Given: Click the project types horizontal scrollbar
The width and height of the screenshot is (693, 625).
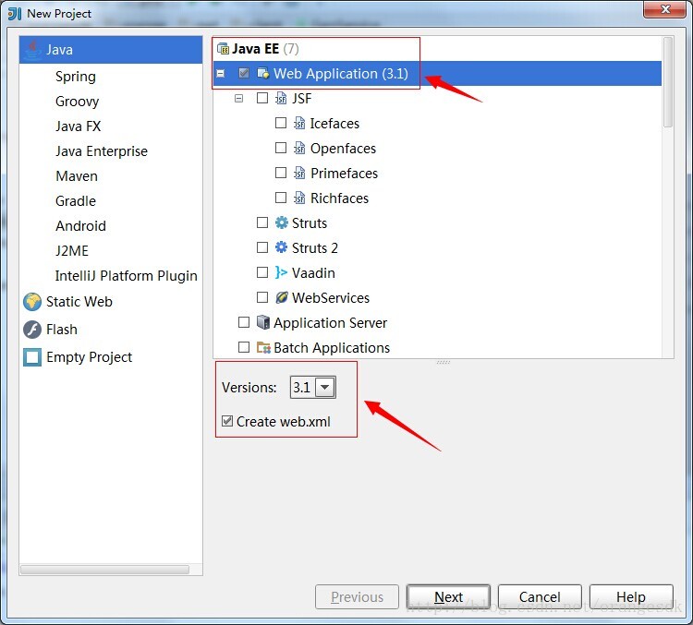Looking at the screenshot, I should click(x=104, y=570).
